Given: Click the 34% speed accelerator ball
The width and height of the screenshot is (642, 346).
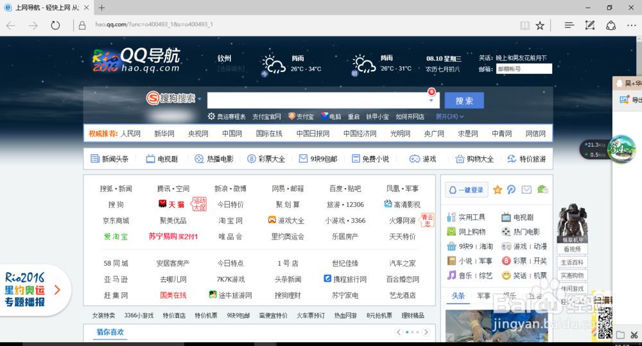Looking at the screenshot, I should pos(621,150).
